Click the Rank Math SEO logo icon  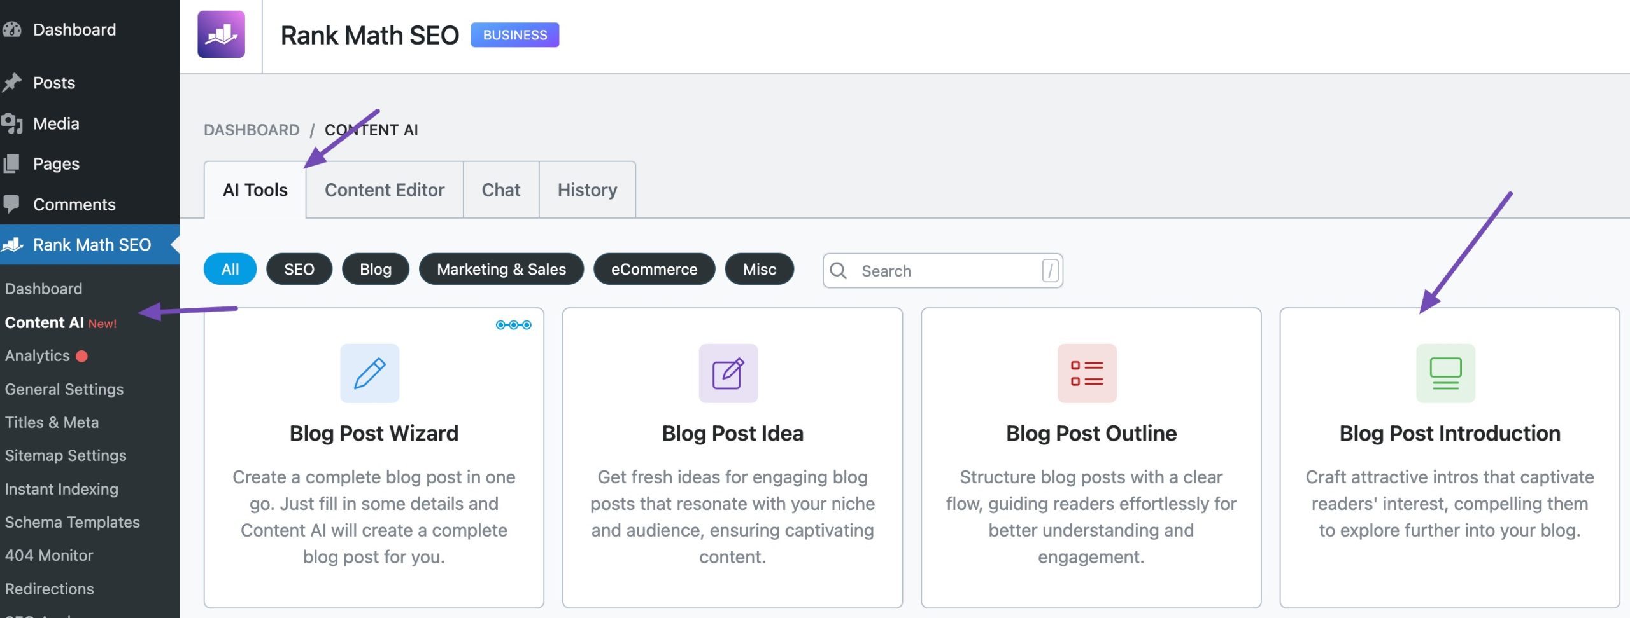221,34
